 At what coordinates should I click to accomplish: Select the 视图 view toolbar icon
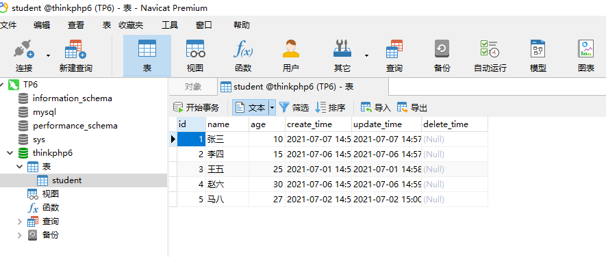pos(195,56)
